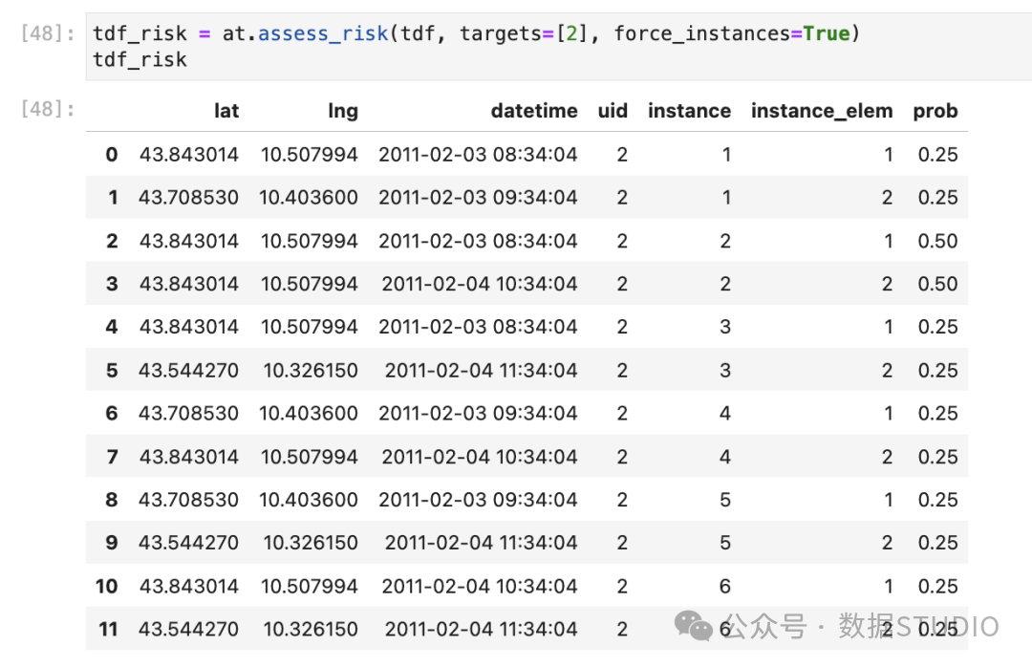Click row index 10 of the table

[107, 586]
